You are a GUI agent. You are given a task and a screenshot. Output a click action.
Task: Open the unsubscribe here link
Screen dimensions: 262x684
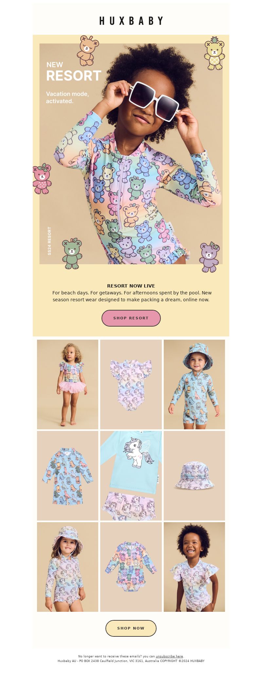tap(169, 656)
